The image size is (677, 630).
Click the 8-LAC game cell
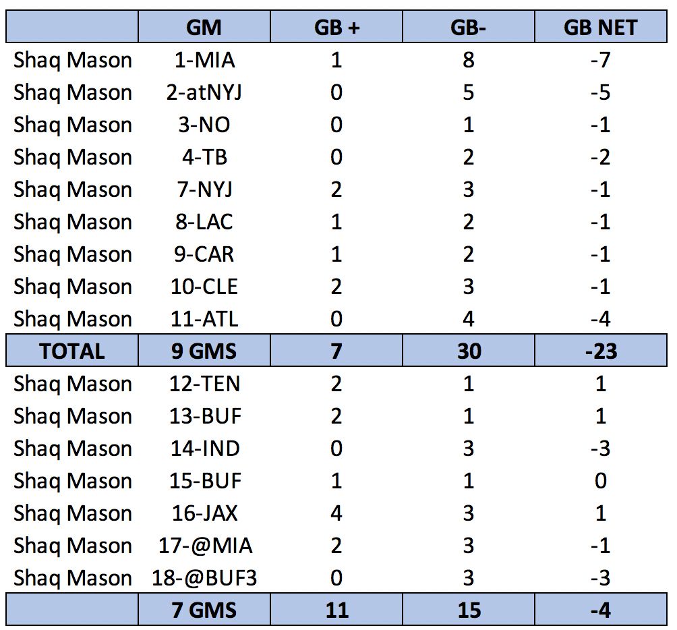[204, 222]
